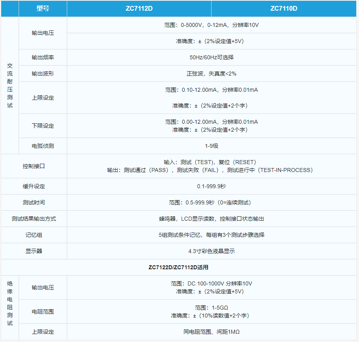Click the 输出频率 row label

[42, 57]
